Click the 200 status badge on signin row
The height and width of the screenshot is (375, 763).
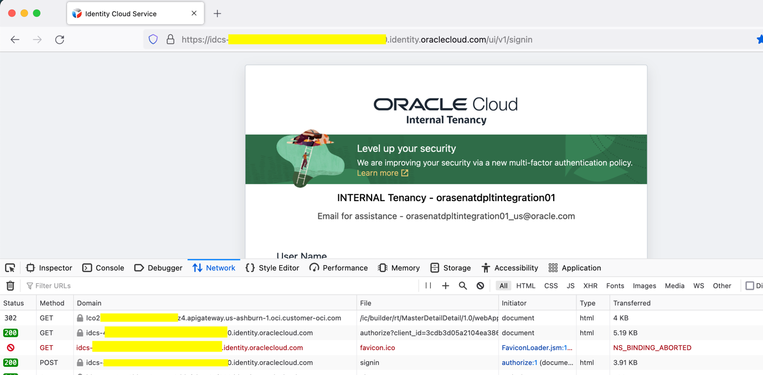(x=11, y=363)
